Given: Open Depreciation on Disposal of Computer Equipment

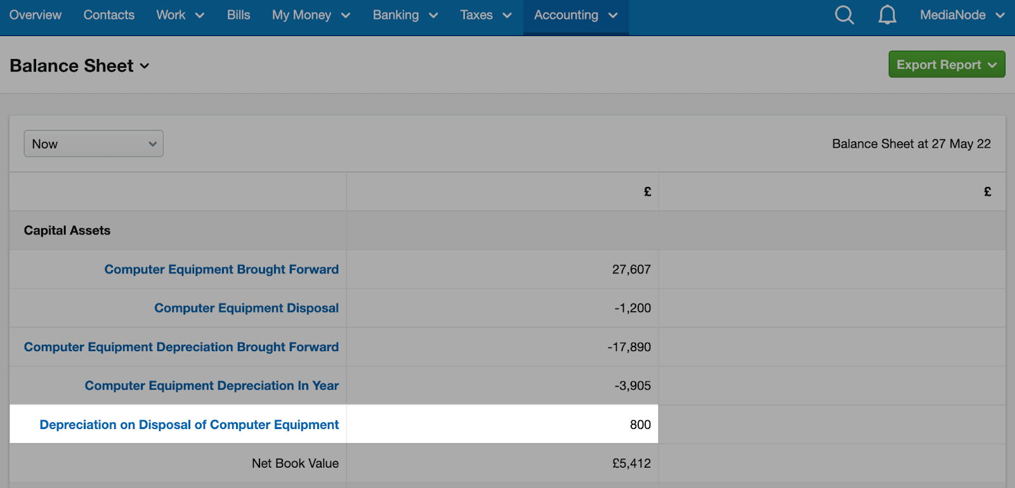Looking at the screenshot, I should click(x=189, y=425).
